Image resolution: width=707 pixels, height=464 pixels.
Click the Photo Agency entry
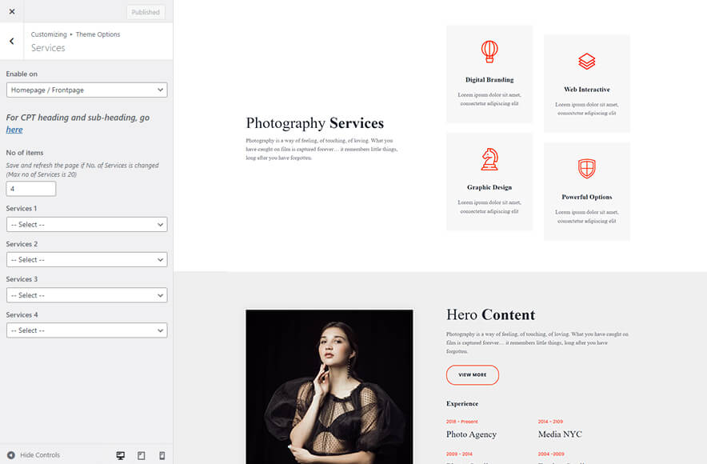(x=471, y=434)
